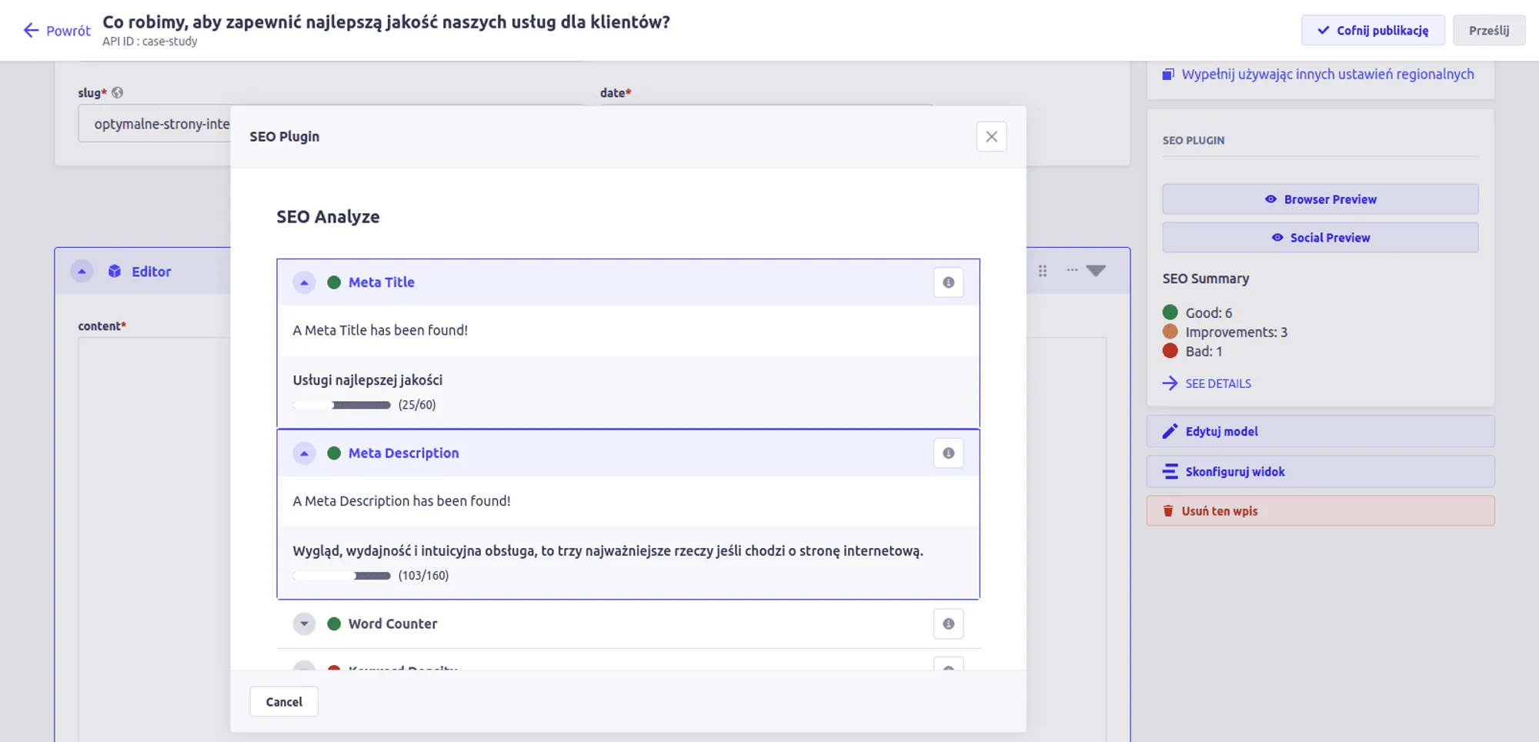Click Edytuj model
The height and width of the screenshot is (742, 1539).
click(x=1320, y=432)
